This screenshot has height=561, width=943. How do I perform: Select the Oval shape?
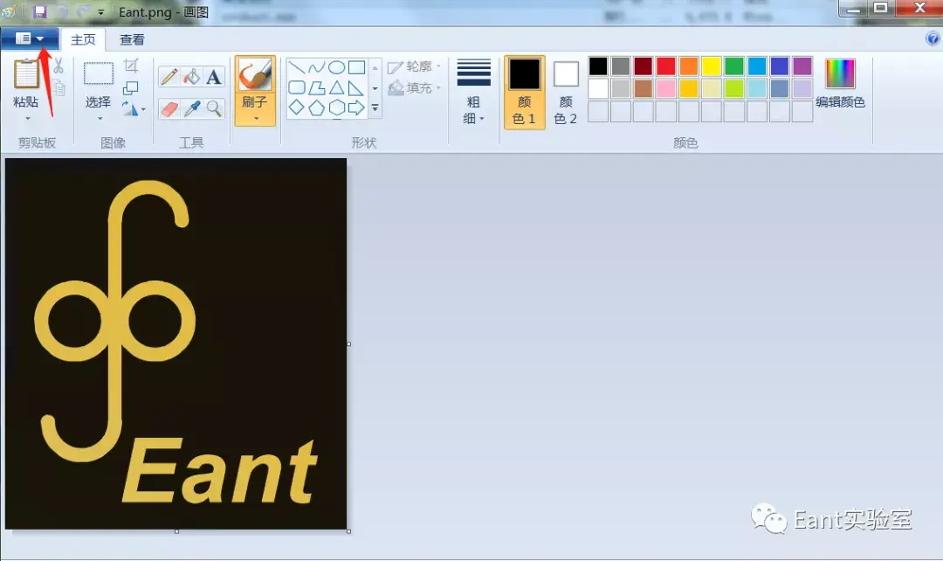[x=337, y=66]
